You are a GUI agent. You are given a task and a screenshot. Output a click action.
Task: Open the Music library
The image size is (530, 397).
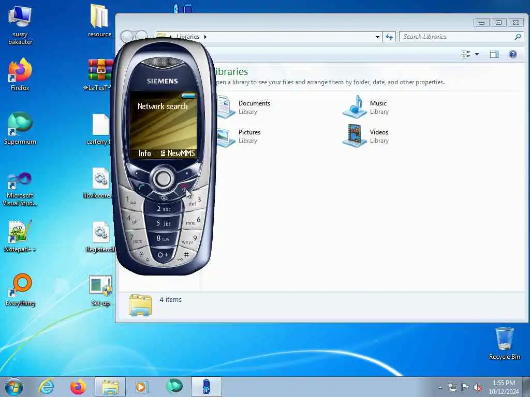click(366, 106)
